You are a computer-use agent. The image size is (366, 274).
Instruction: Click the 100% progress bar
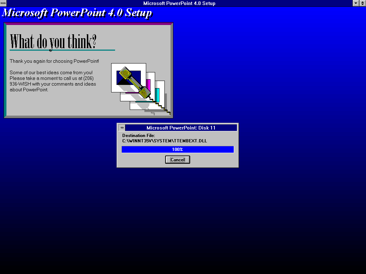pyautogui.click(x=178, y=149)
